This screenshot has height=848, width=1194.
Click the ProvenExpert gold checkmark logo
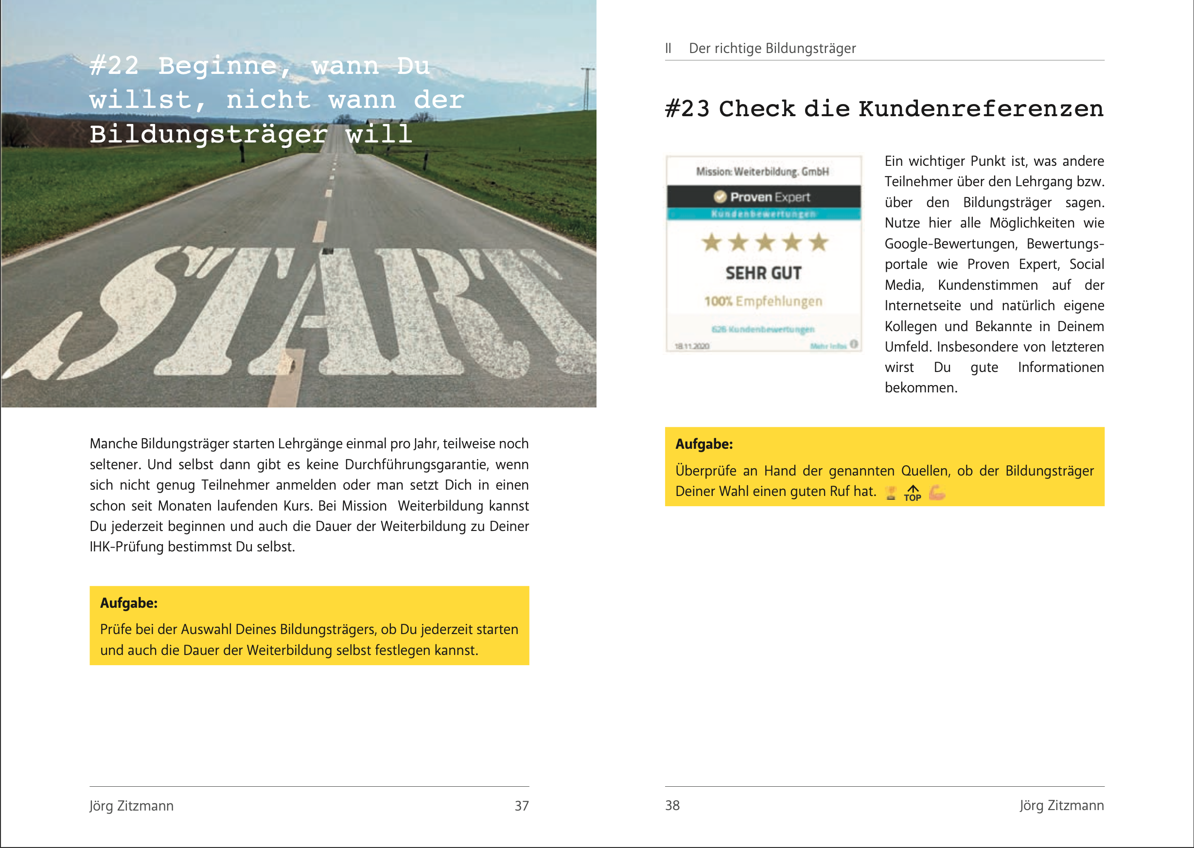click(x=720, y=197)
